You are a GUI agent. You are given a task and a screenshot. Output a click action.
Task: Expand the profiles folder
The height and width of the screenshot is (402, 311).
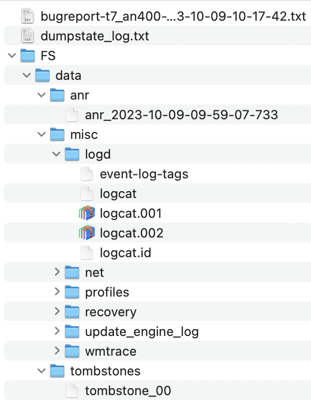56,292
